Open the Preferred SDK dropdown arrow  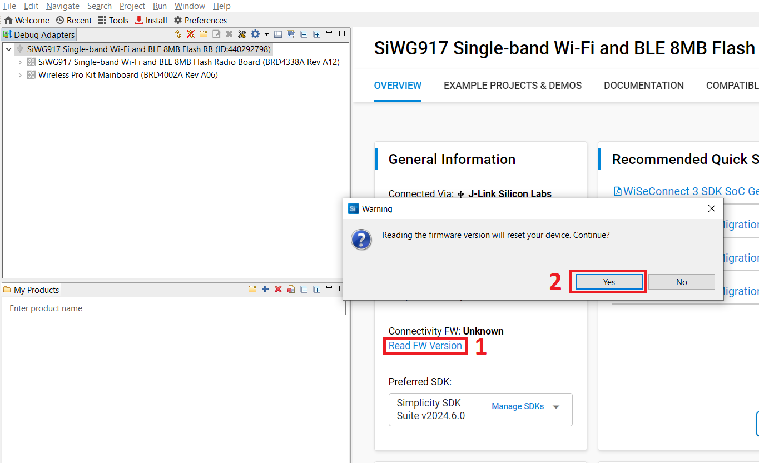tap(556, 407)
